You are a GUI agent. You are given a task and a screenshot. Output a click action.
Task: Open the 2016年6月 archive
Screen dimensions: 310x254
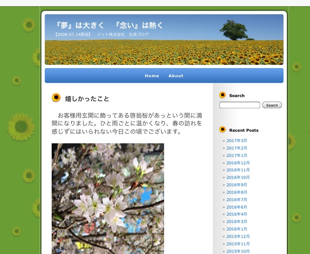pos(237,207)
